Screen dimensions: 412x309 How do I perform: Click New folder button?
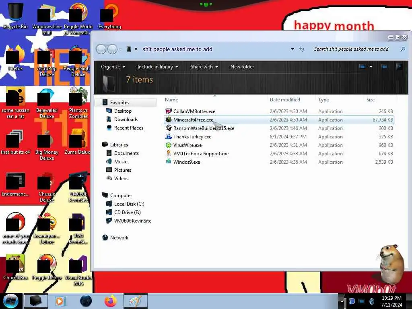click(x=242, y=67)
